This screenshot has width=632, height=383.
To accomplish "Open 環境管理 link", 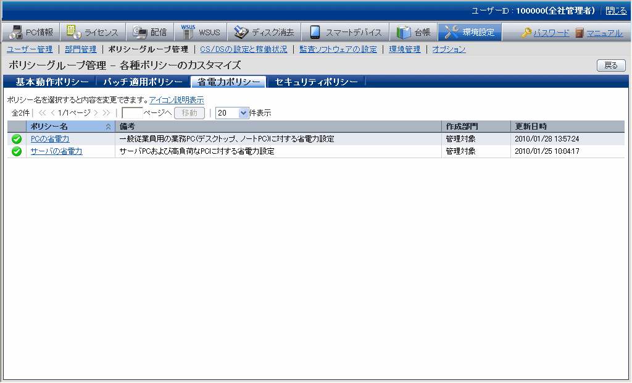I will 405,49.
